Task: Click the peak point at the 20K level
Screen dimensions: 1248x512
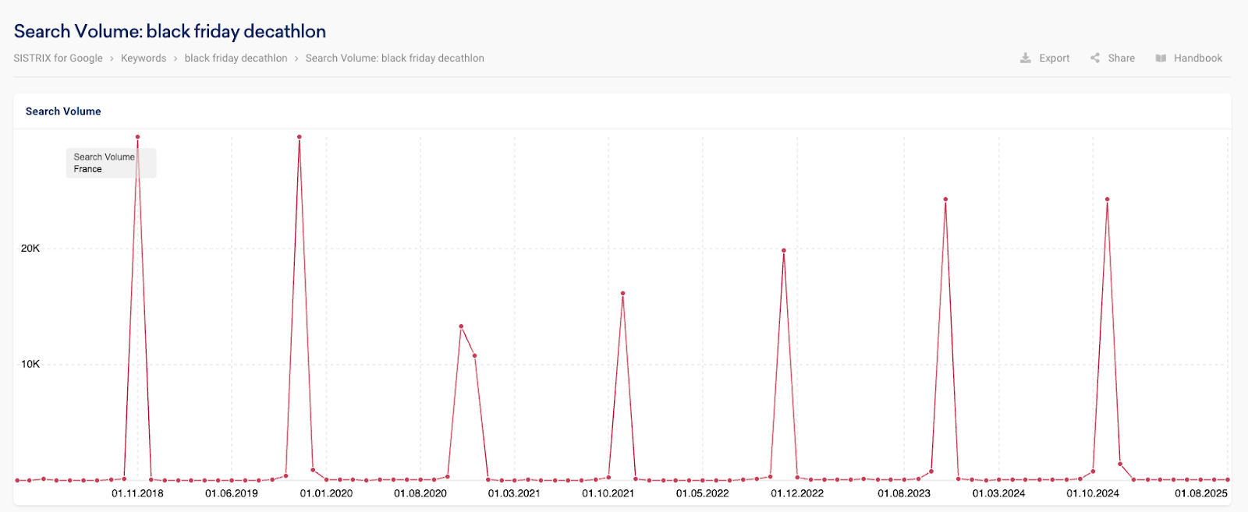Action: point(784,251)
